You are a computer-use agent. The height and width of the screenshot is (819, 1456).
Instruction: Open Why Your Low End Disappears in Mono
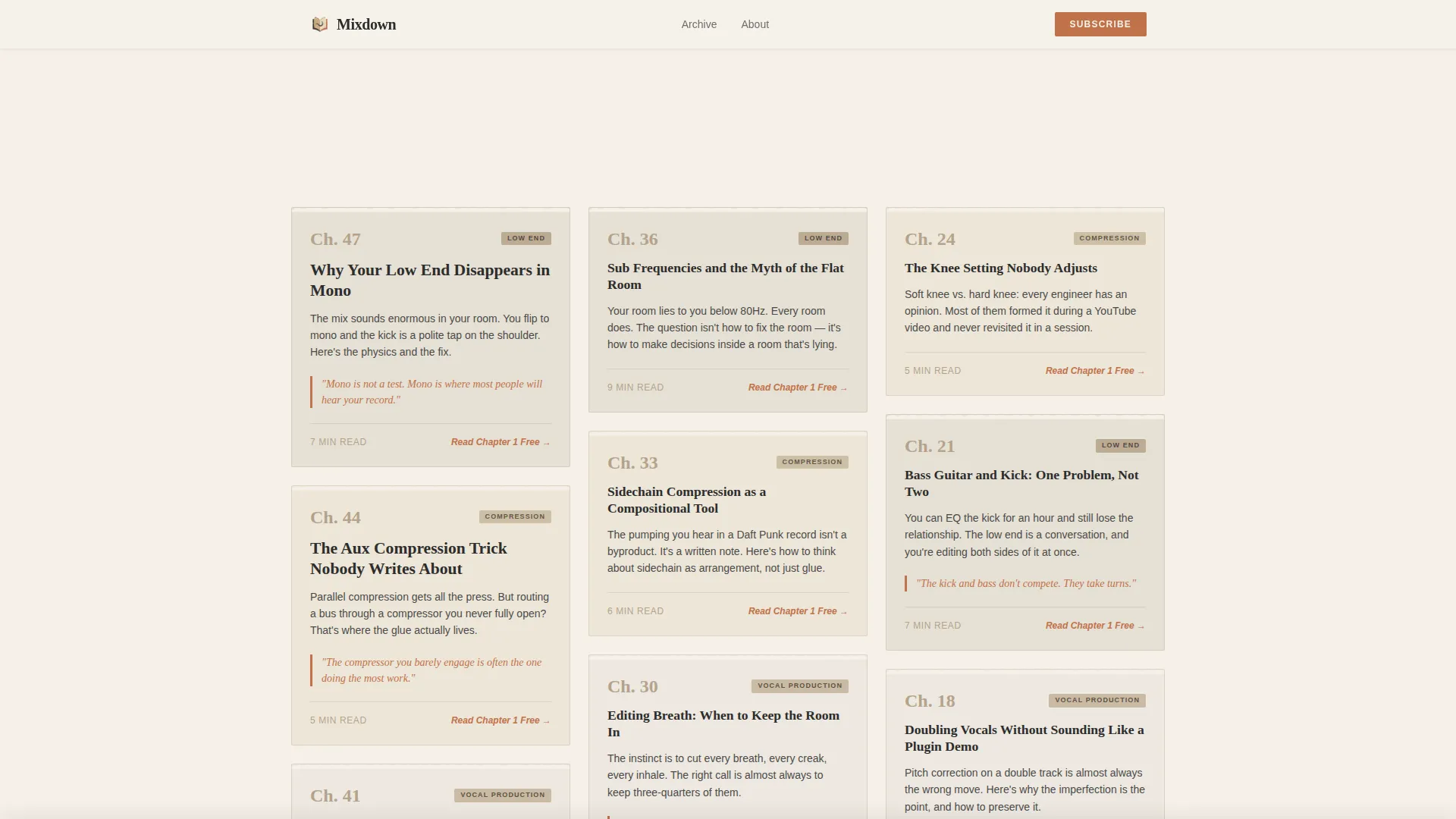tap(430, 280)
